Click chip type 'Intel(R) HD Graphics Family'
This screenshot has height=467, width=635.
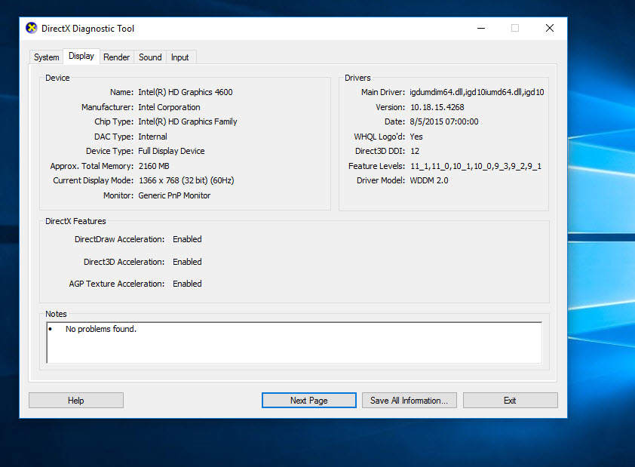pos(188,121)
